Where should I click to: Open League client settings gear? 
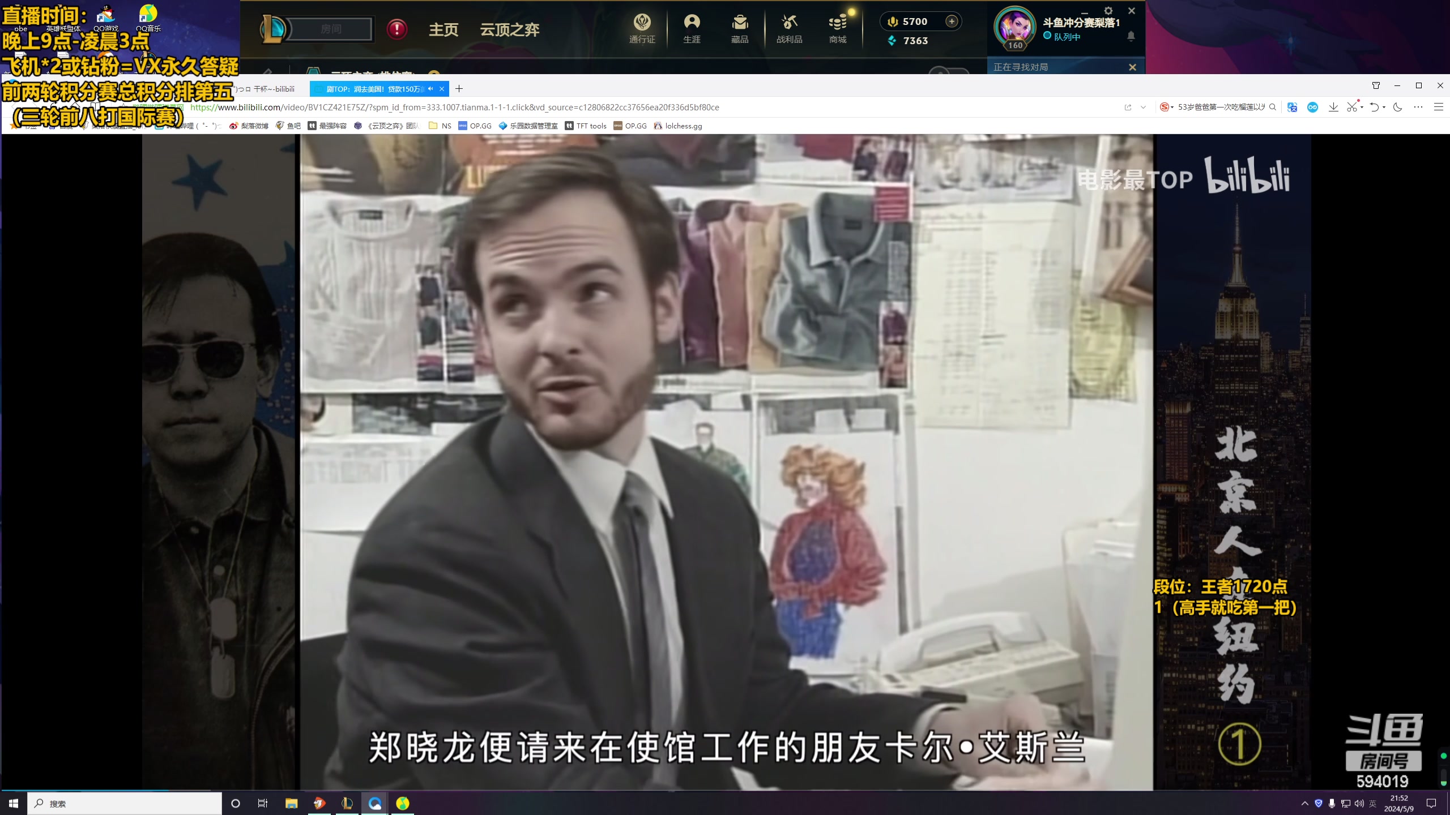click(1108, 11)
